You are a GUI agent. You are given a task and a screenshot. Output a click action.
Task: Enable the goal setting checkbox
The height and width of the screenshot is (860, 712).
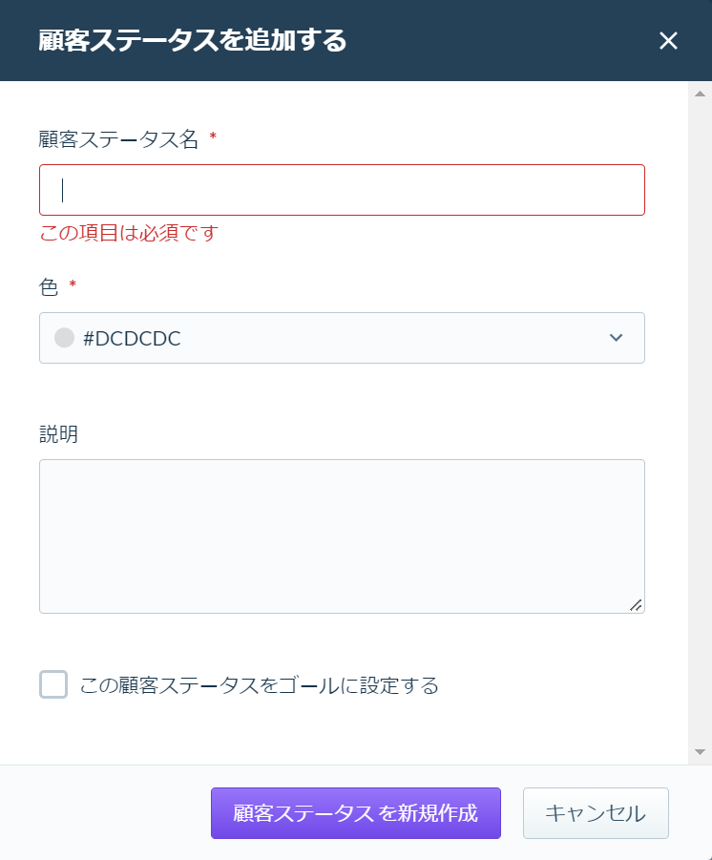[53, 684]
